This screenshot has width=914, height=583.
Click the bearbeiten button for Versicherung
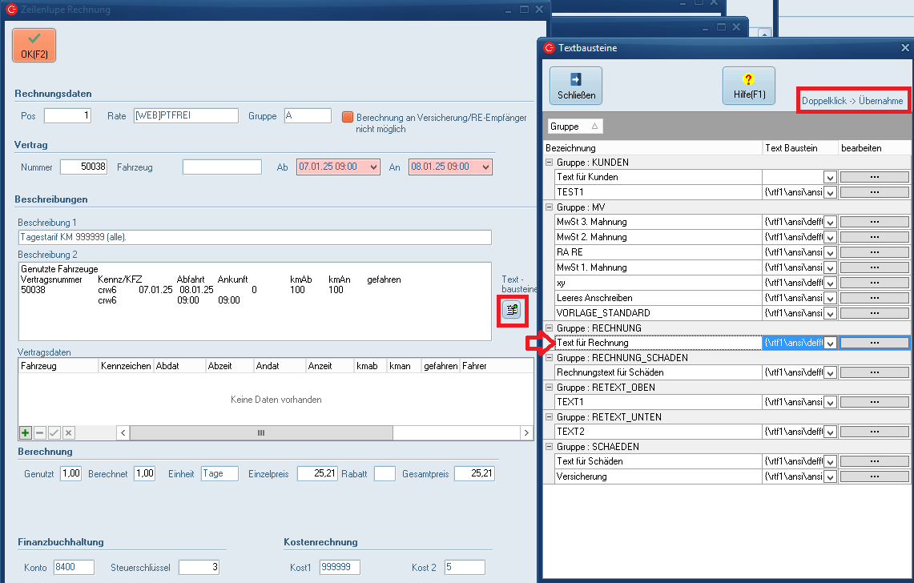[874, 476]
